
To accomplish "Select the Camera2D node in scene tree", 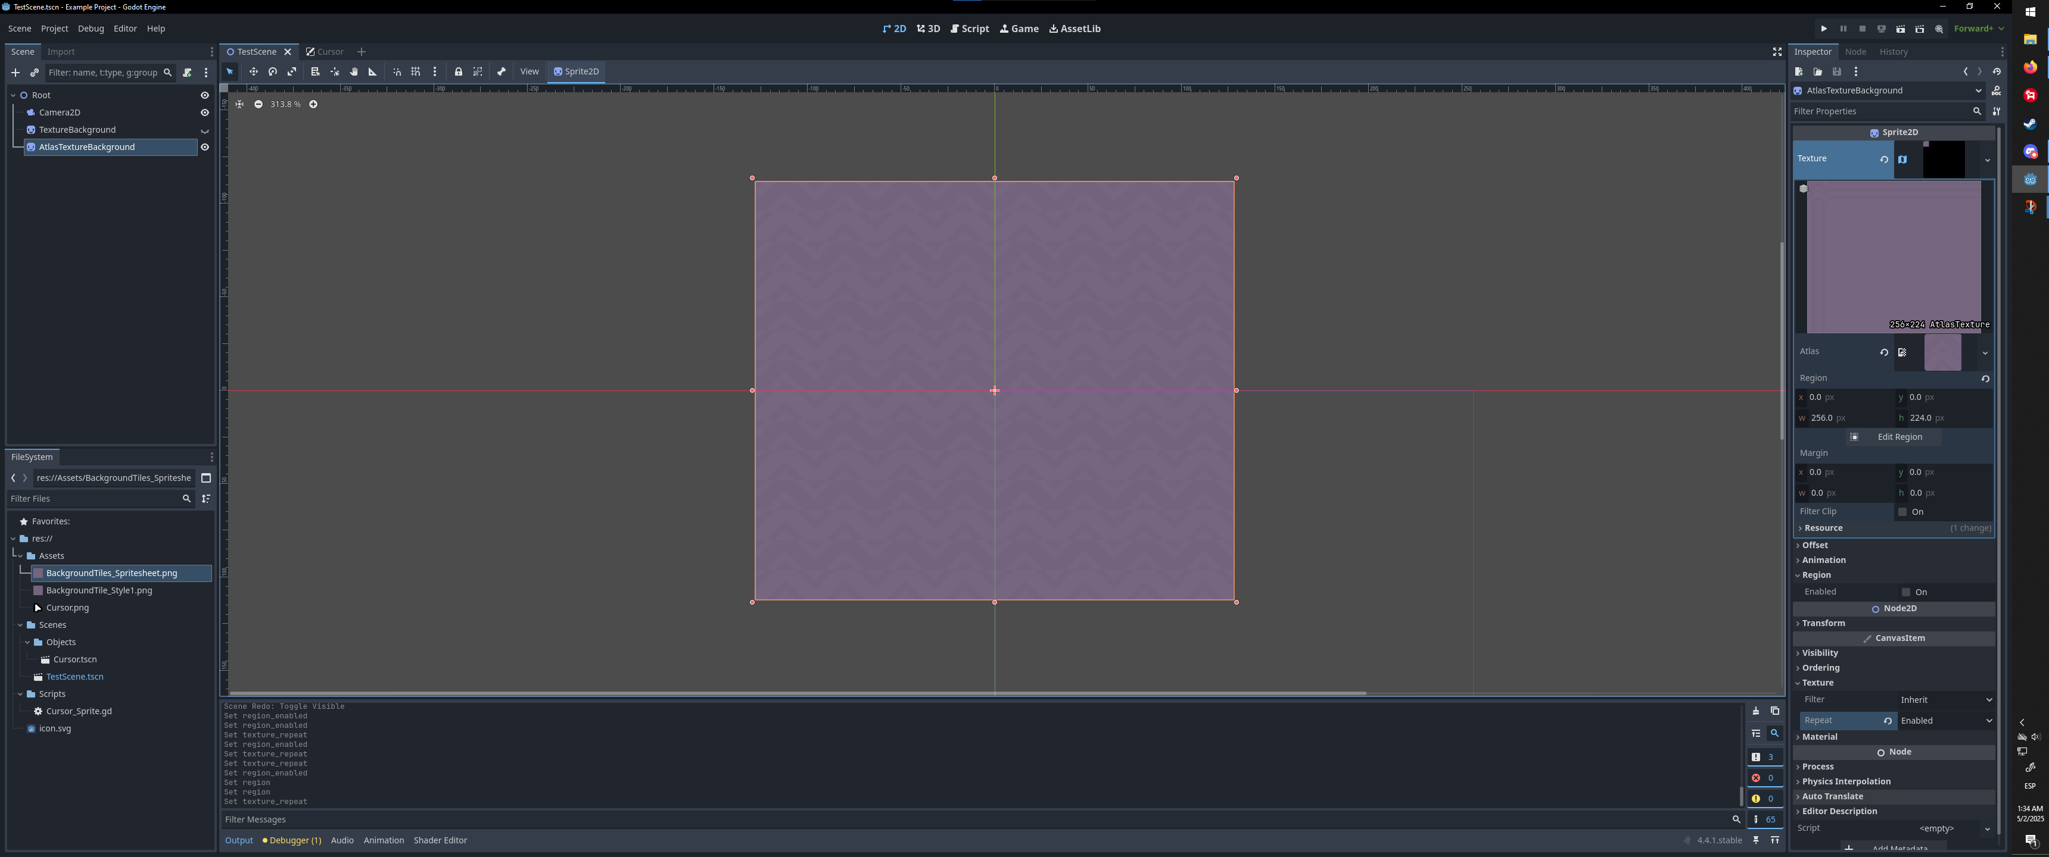I will (x=60, y=113).
